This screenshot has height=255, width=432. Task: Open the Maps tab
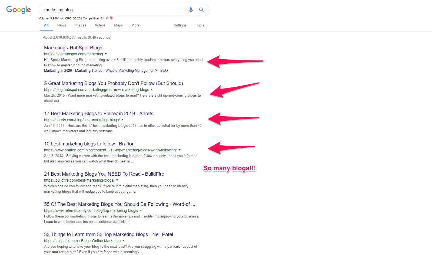click(x=118, y=25)
